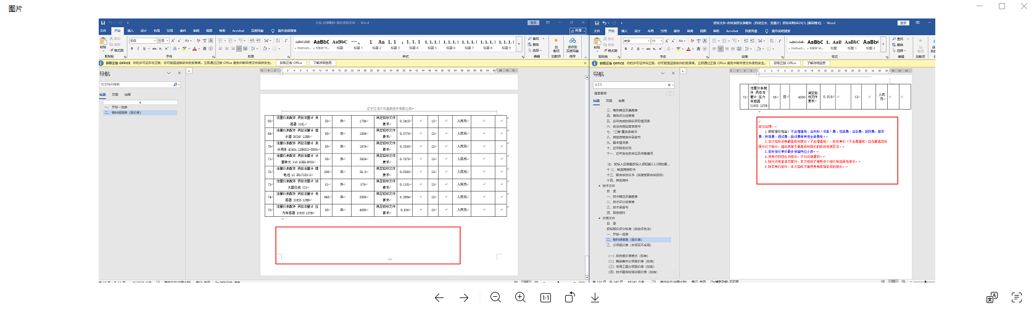Click the extract text (OCR) icon
The width and height of the screenshot is (1034, 311).
[1017, 297]
